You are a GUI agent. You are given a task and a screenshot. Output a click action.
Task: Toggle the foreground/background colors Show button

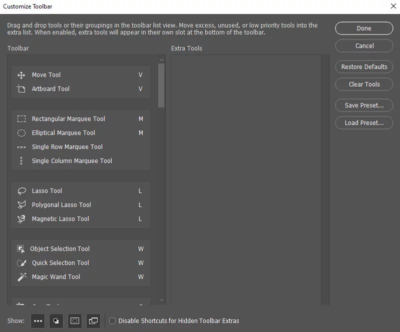[x=56, y=321]
